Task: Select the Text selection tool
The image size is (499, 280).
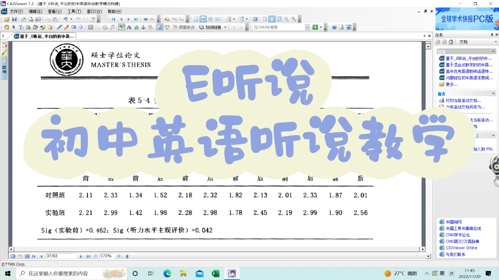Action: click(x=21, y=27)
